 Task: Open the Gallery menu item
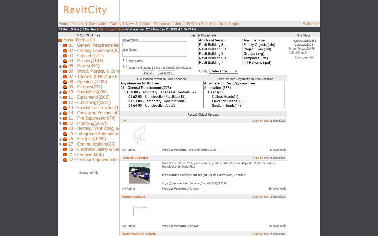point(116,24)
